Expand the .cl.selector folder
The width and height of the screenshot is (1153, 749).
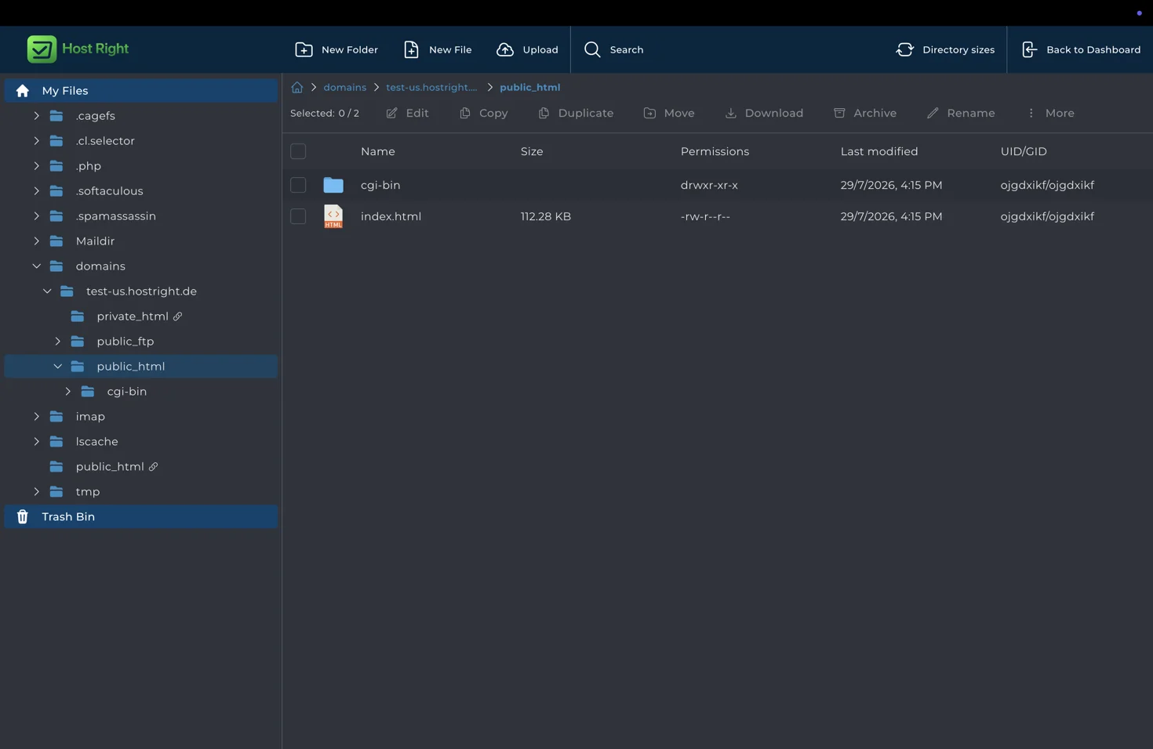pyautogui.click(x=36, y=141)
